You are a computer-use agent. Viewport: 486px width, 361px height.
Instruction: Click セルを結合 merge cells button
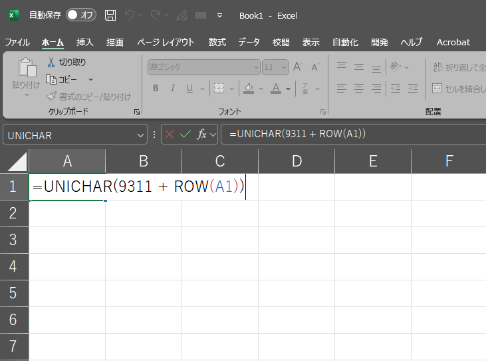click(x=459, y=89)
